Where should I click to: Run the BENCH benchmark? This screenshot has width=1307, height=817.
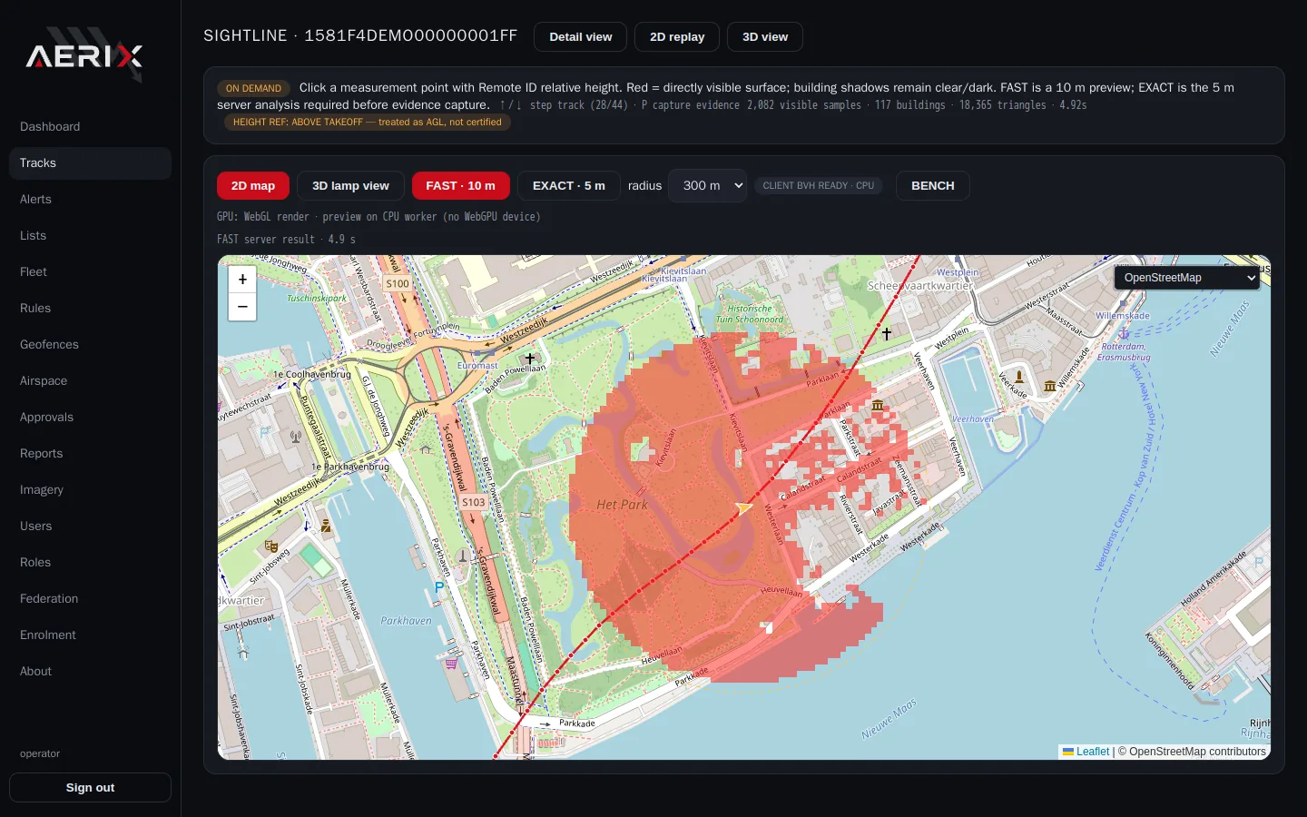tap(933, 185)
